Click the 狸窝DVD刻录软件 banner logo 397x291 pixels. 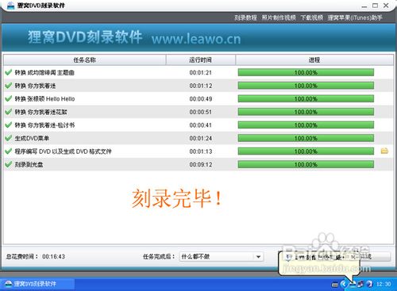pyautogui.click(x=85, y=37)
